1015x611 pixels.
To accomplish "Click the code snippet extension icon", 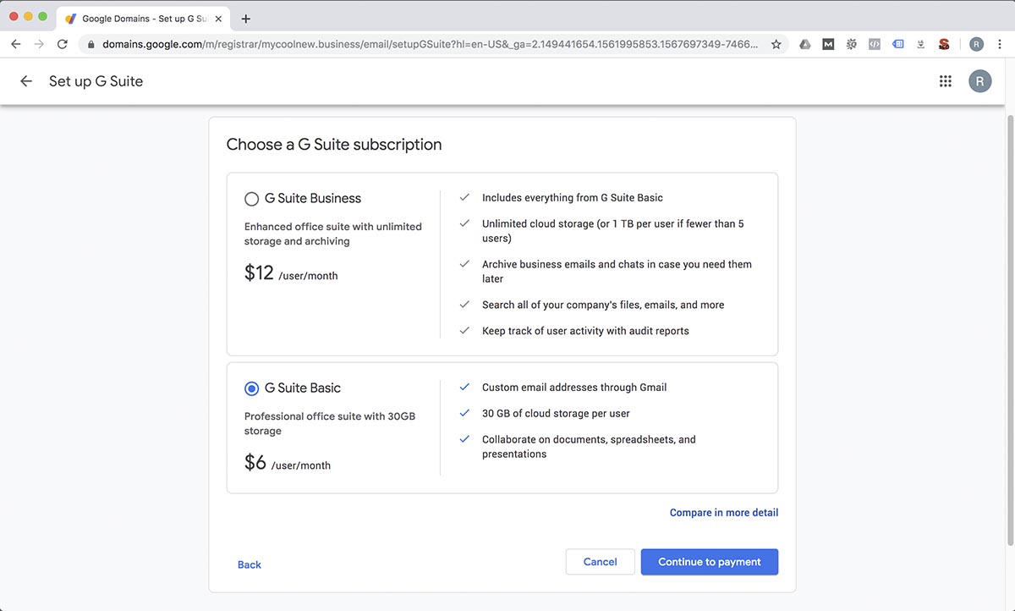I will [874, 43].
